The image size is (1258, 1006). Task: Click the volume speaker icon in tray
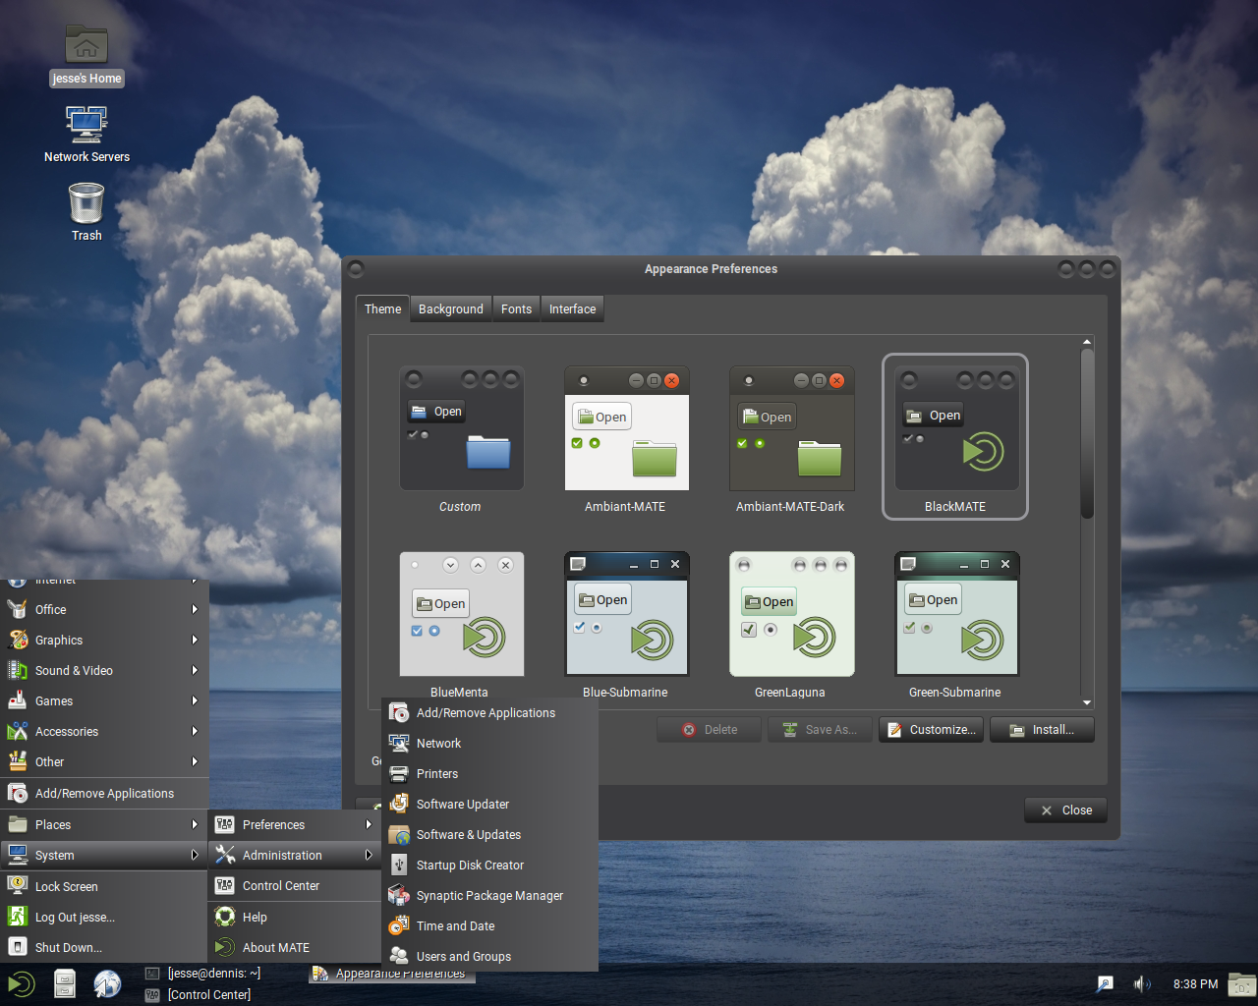[1141, 983]
